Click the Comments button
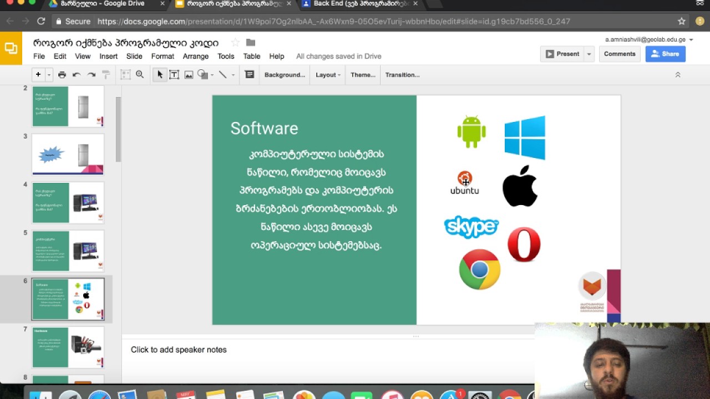 (620, 54)
